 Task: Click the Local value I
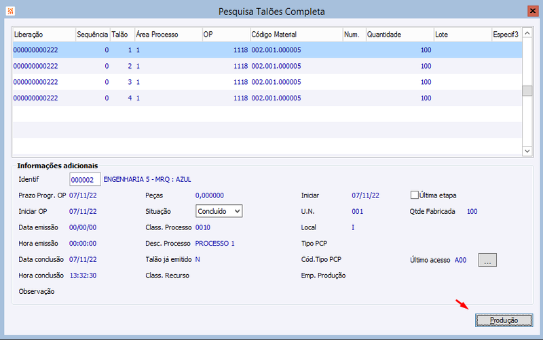pyautogui.click(x=353, y=227)
